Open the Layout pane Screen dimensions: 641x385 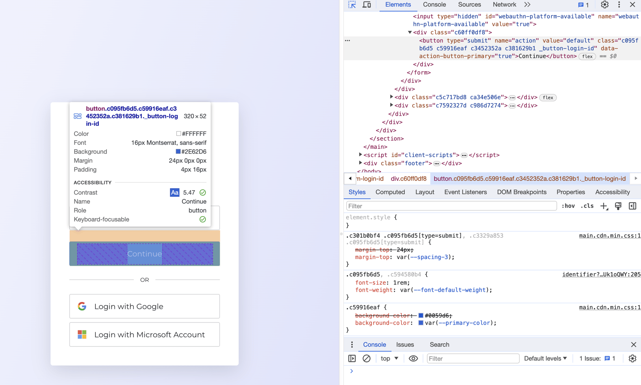[x=424, y=192]
